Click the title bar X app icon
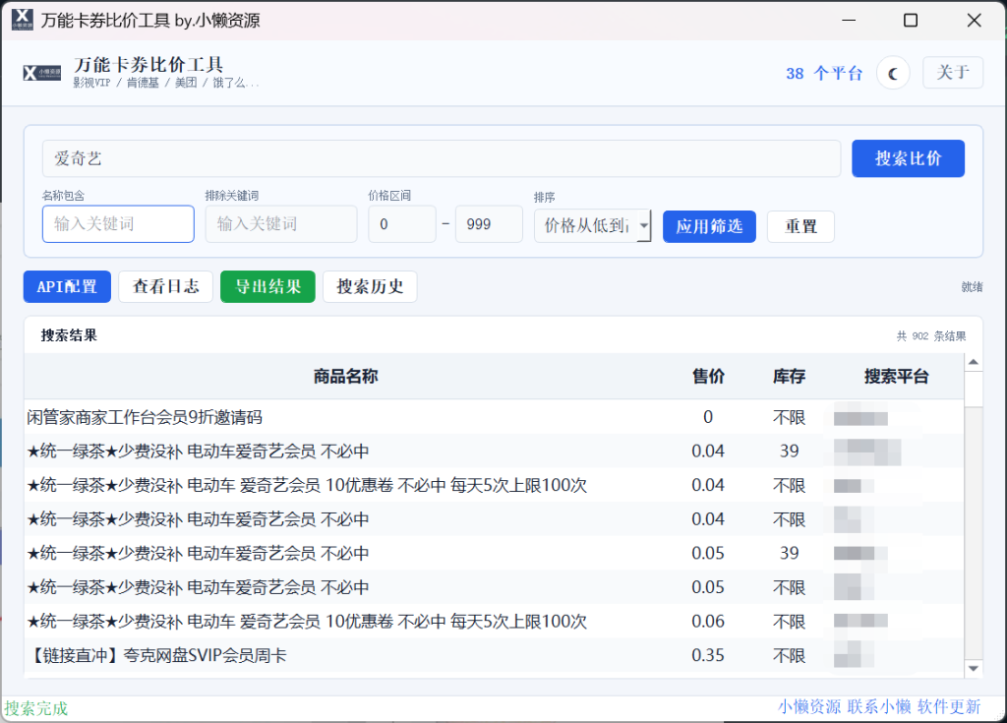This screenshot has height=723, width=1007. pos(23,20)
